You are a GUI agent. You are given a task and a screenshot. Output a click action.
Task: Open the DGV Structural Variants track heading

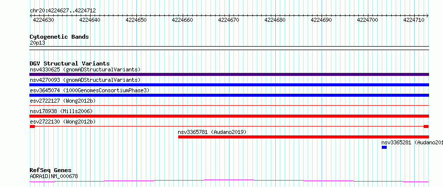point(70,63)
